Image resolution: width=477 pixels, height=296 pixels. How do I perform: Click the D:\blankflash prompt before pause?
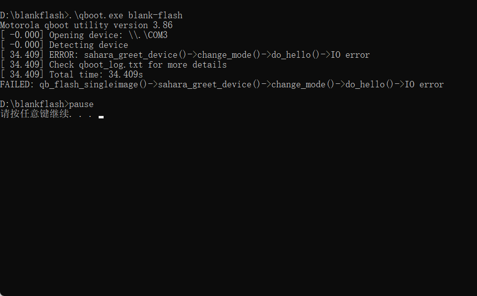33,104
